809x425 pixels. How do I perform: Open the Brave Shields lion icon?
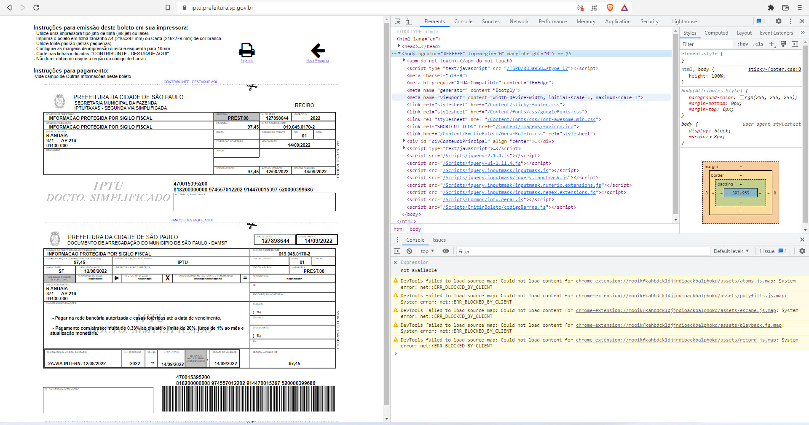click(610, 8)
